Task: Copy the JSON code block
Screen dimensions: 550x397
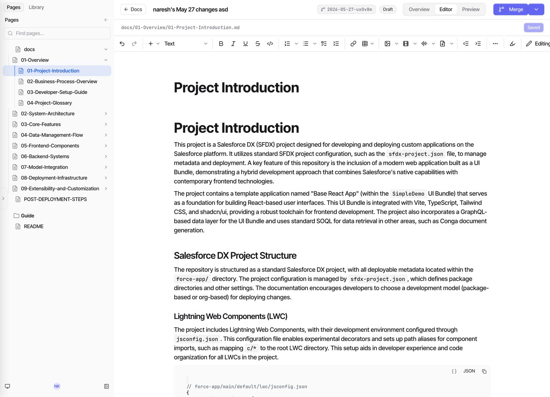Action: (x=484, y=371)
